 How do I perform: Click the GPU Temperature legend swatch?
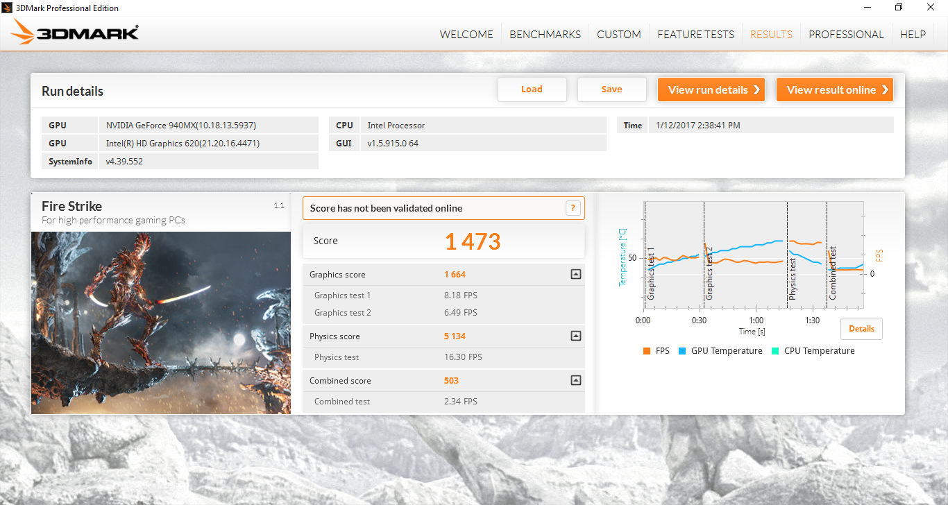coord(682,351)
